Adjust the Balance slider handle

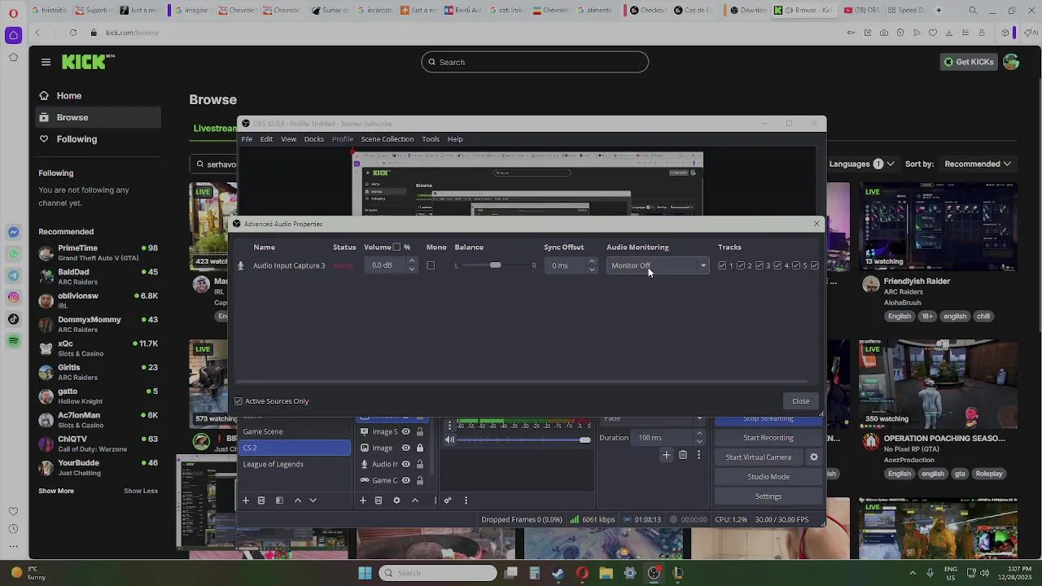coord(495,265)
